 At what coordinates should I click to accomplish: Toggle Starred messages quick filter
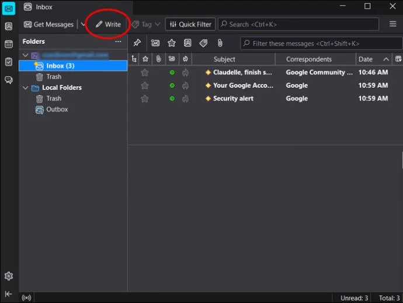(x=172, y=43)
